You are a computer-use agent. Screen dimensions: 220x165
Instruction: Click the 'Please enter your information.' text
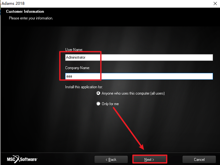click(x=31, y=18)
